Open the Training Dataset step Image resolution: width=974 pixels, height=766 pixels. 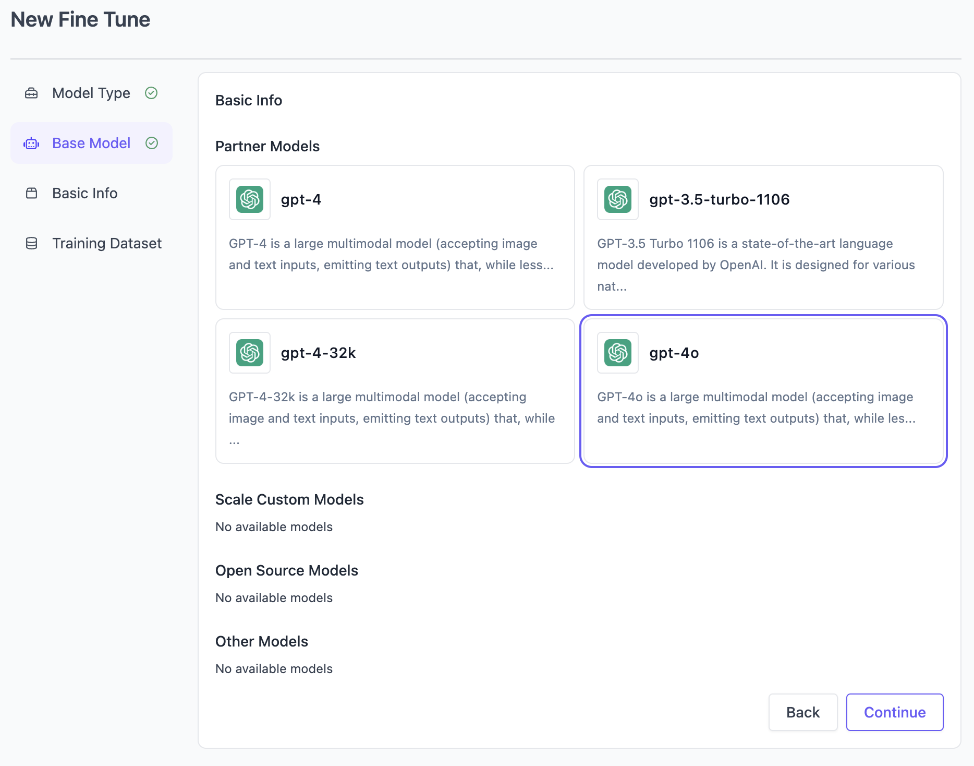point(91,243)
